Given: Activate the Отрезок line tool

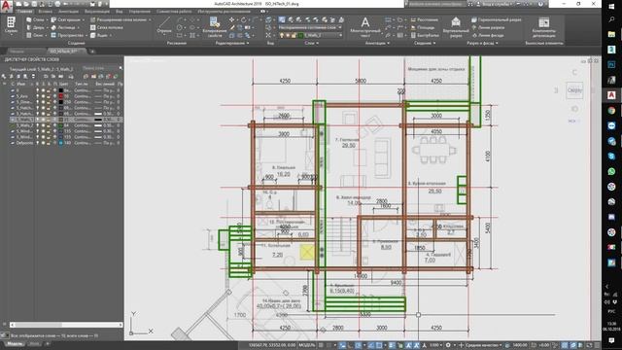Looking at the screenshot, I should (x=164, y=25).
